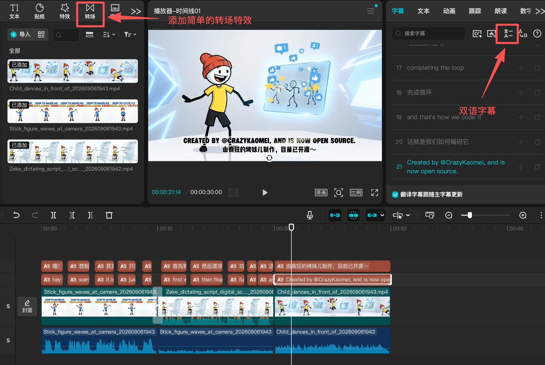Split the clip at the playhead
This screenshot has width=545, height=365.
(x=53, y=215)
